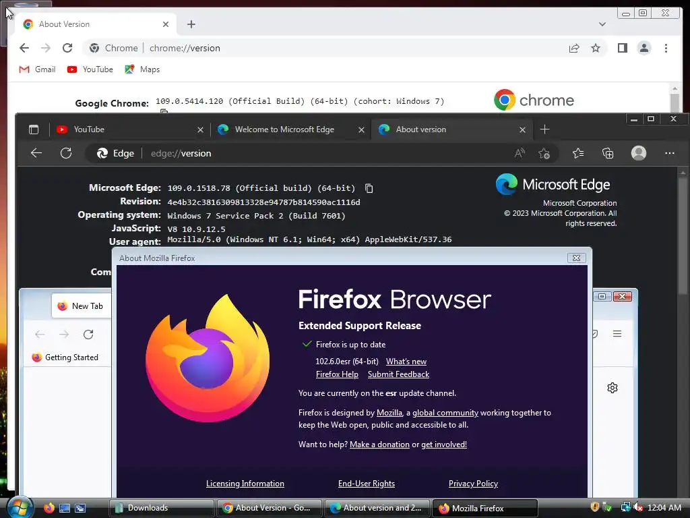The height and width of the screenshot is (518, 690).
Task: Open Edge's Collections icon
Action: (x=608, y=153)
